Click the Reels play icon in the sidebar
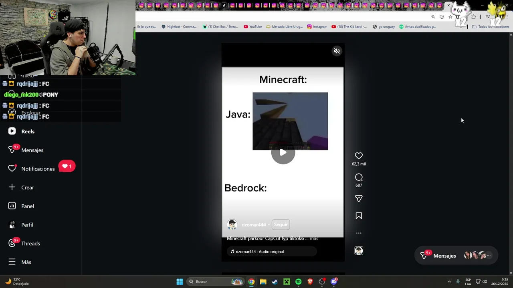The image size is (513, 288). click(12, 131)
